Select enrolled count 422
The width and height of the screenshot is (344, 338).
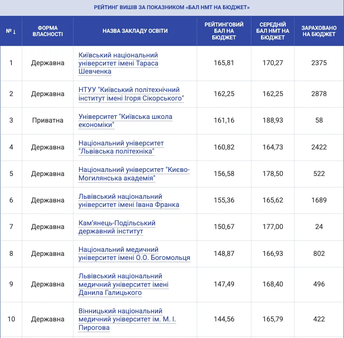coord(319,319)
